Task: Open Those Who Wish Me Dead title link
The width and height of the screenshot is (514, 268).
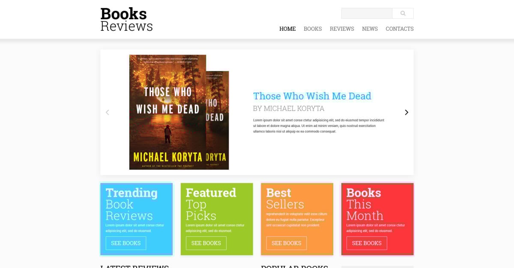Action: pyautogui.click(x=312, y=96)
